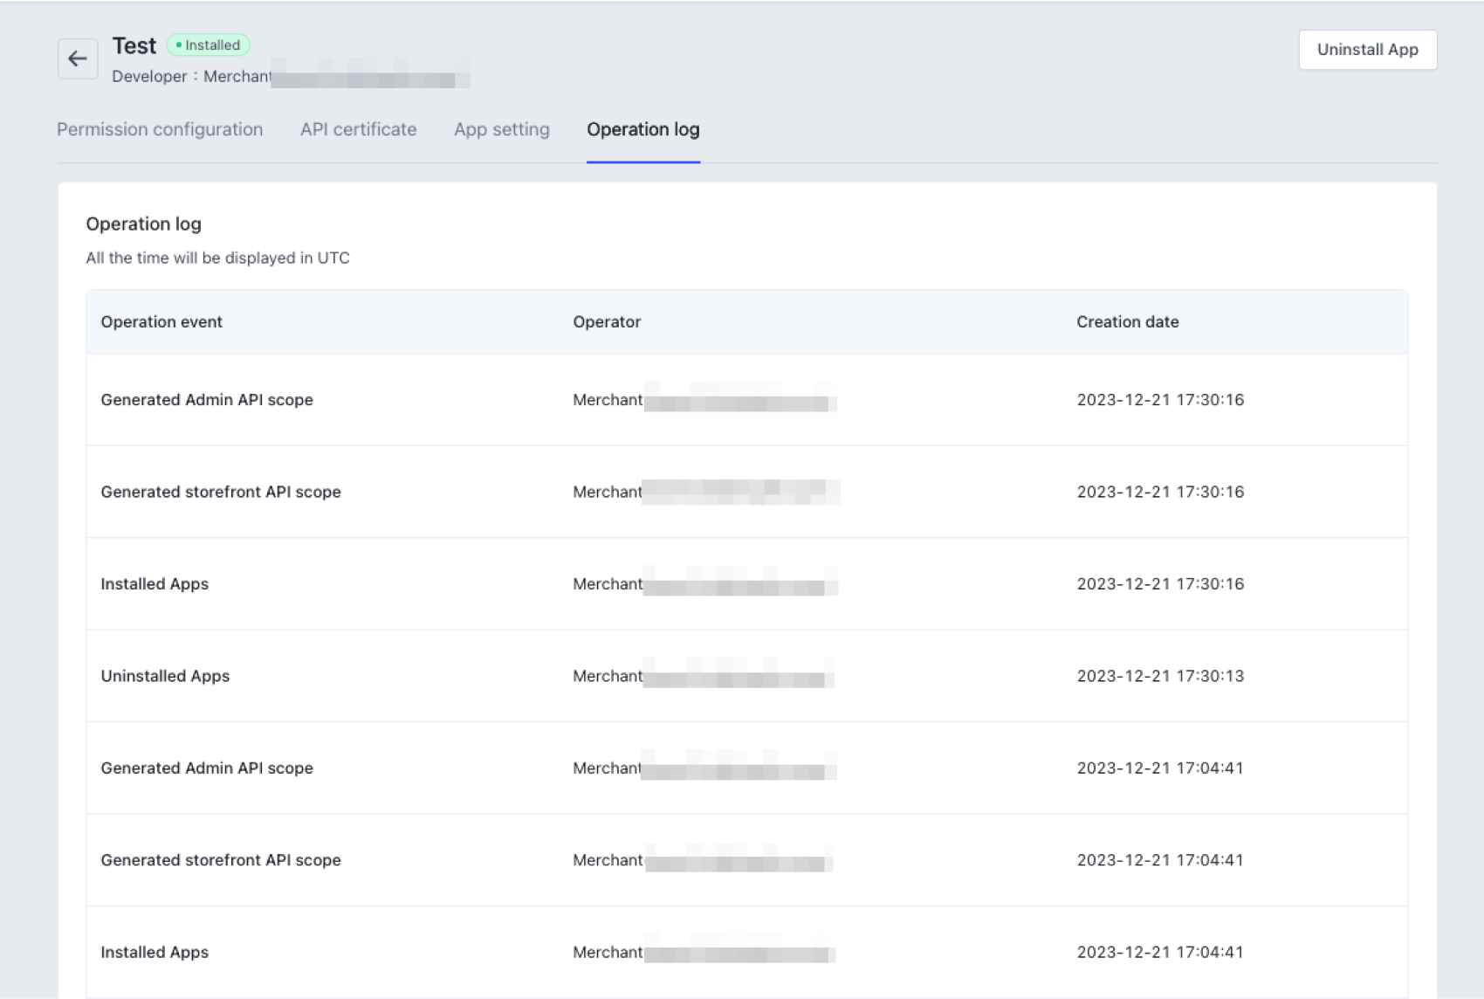Open the Permission configuration tab
This screenshot has width=1484, height=999.
(160, 129)
